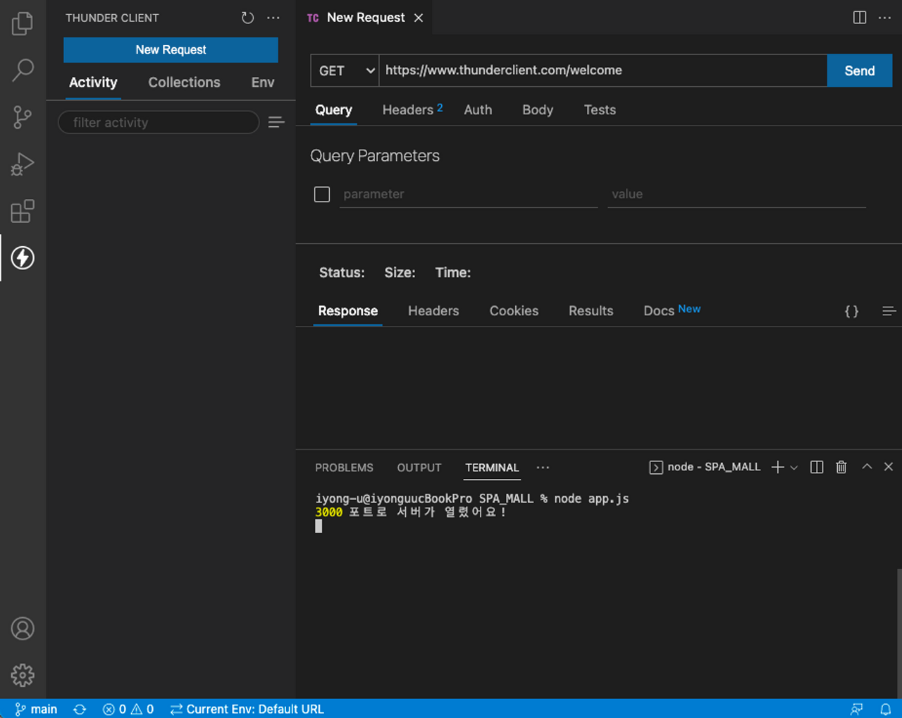Select the TERMINAL panel tab
902x718 pixels.
[492, 468]
